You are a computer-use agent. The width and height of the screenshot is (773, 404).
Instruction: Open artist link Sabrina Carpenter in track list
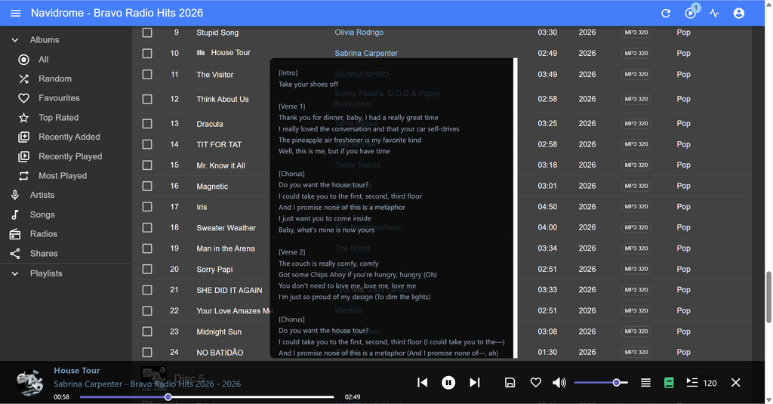[x=366, y=54]
